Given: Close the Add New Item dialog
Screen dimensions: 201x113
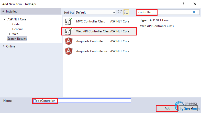Looking at the screenshot, I should click(195, 4).
